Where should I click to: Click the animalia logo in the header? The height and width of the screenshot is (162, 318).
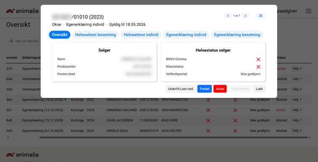[x=22, y=11]
